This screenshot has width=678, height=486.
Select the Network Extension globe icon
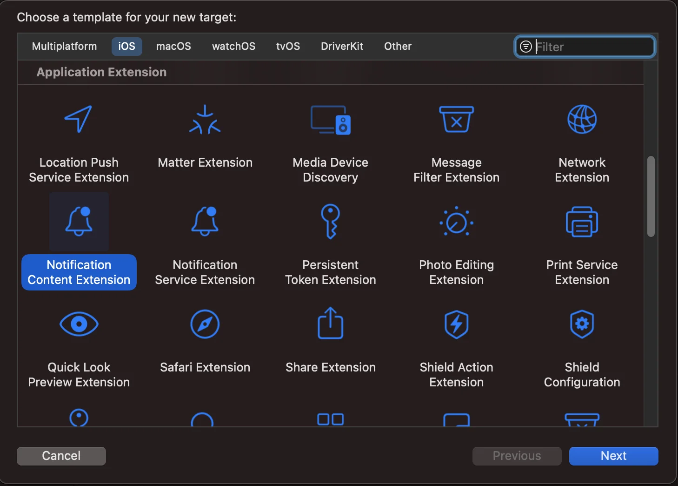(x=582, y=120)
